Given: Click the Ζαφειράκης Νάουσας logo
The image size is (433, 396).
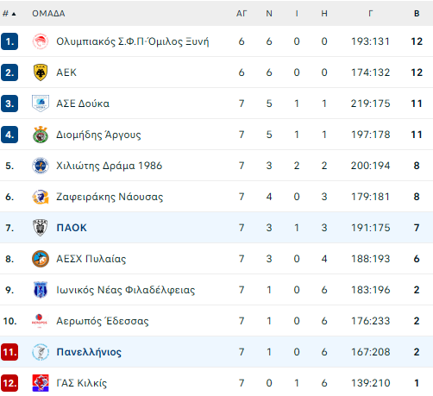Looking at the screenshot, I should pyautogui.click(x=41, y=197).
